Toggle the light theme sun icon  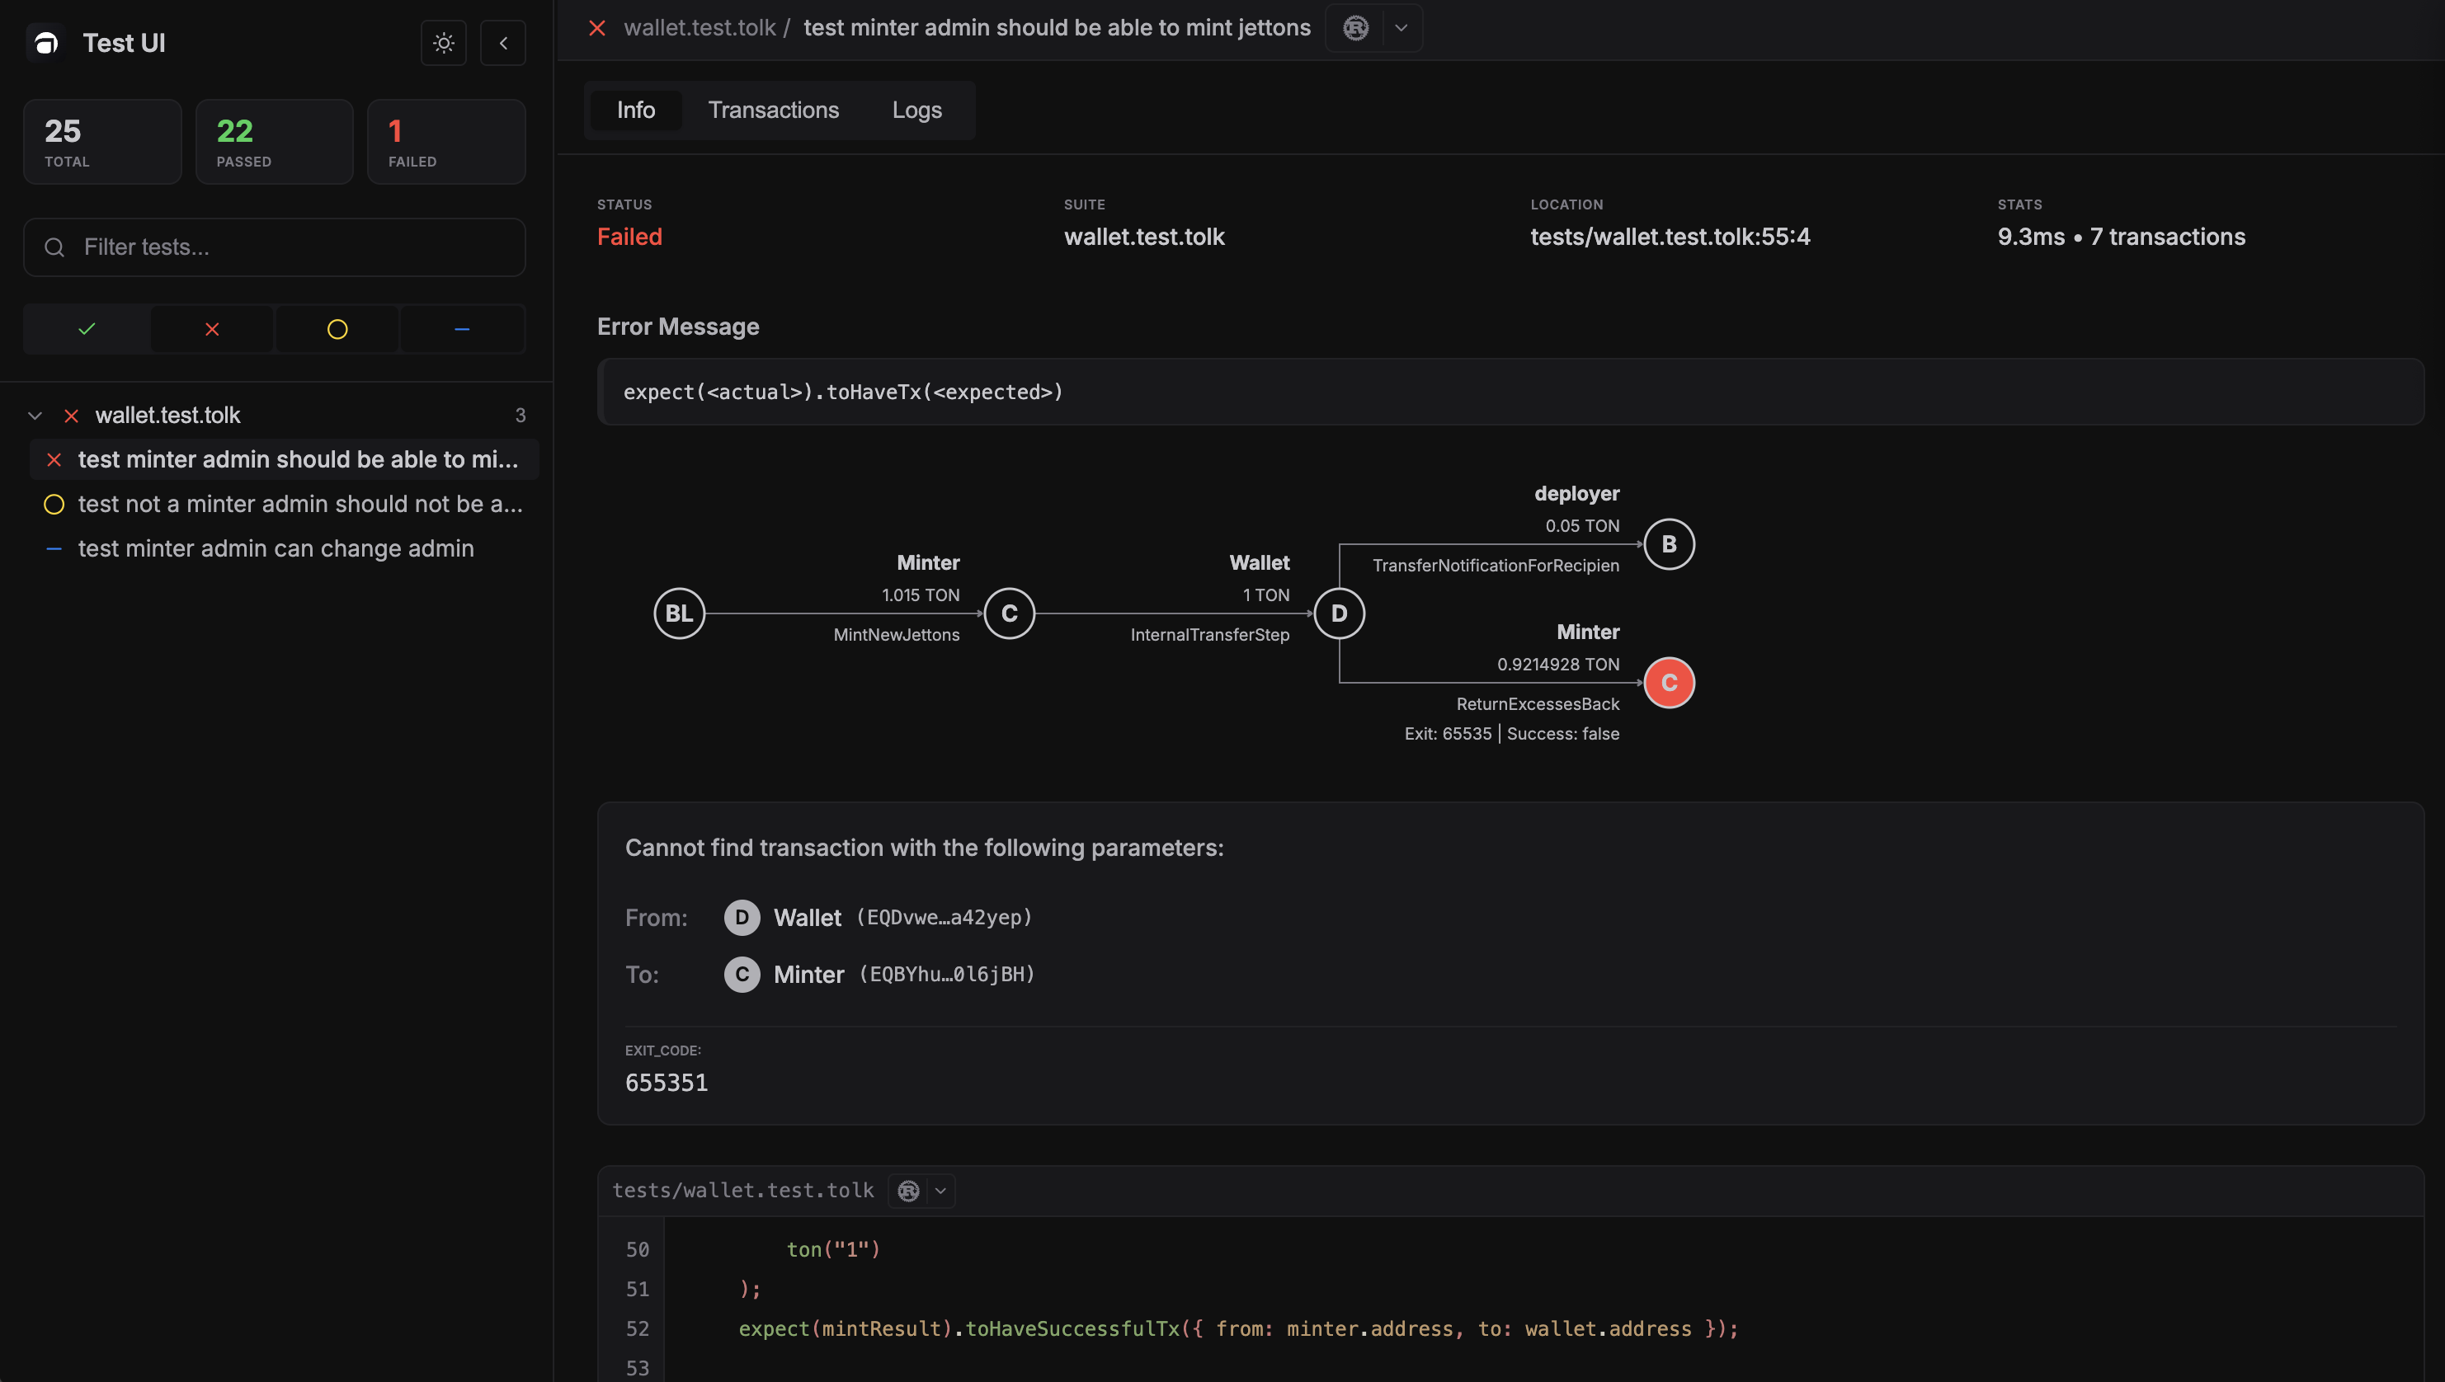(444, 43)
